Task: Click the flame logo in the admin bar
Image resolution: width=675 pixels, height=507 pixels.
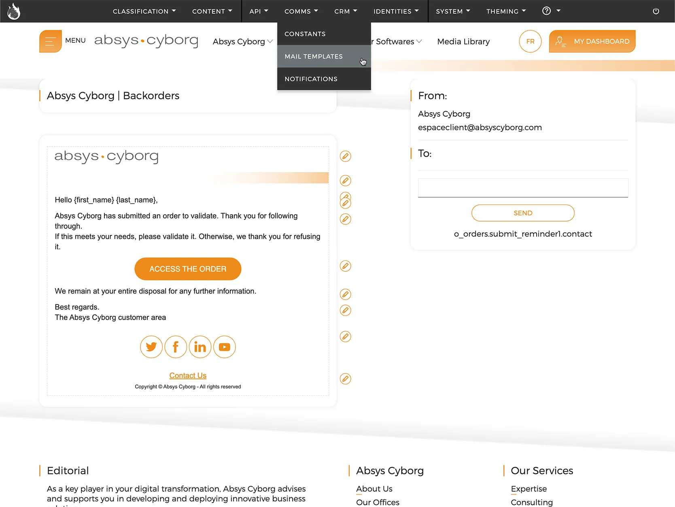Action: 14,11
